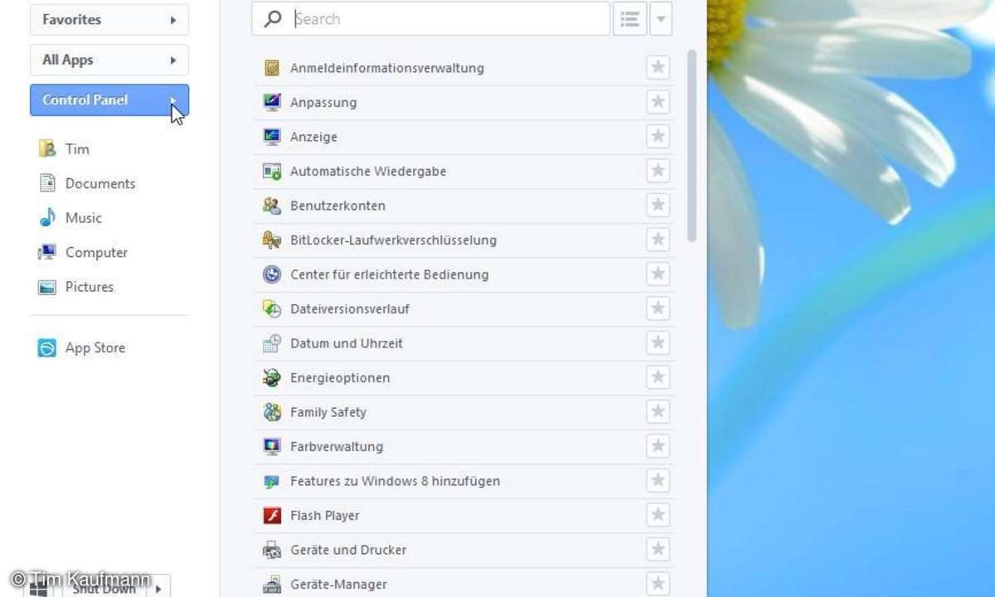The image size is (995, 597).
Task: Open the Favorites menu
Action: [109, 19]
